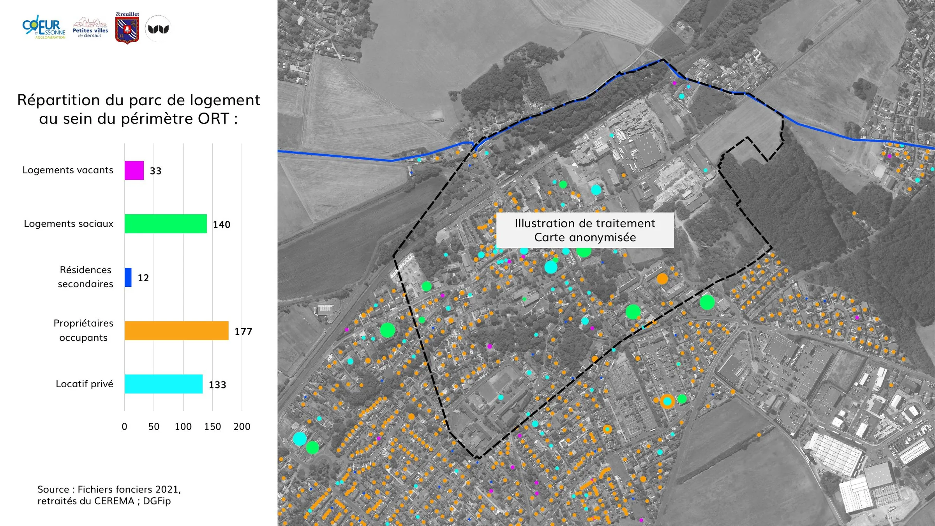
Task: Click the axis tick label 200
Action: point(242,427)
